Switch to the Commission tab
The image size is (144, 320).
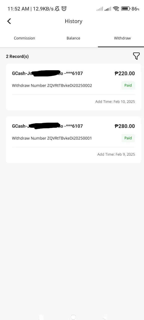pos(24,38)
